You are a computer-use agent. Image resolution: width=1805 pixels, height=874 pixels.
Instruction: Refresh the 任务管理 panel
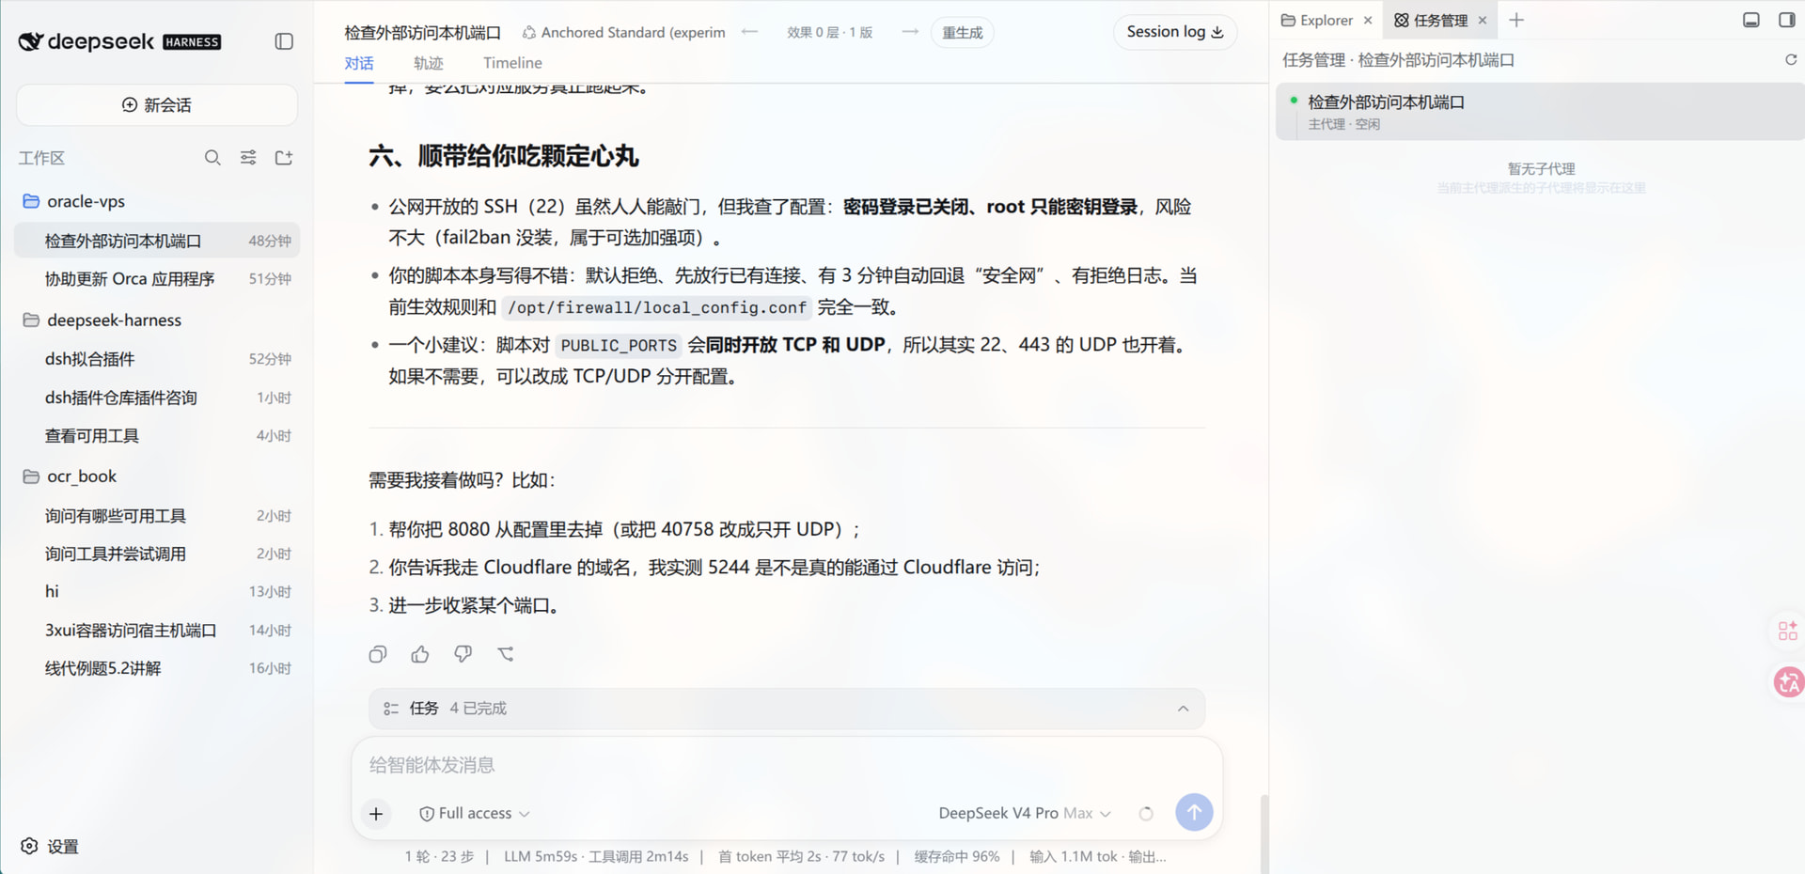click(1791, 59)
